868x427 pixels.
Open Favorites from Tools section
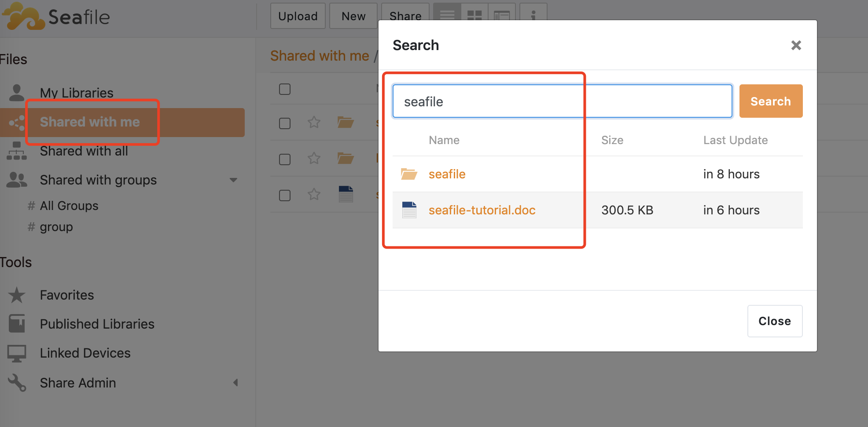click(x=67, y=295)
